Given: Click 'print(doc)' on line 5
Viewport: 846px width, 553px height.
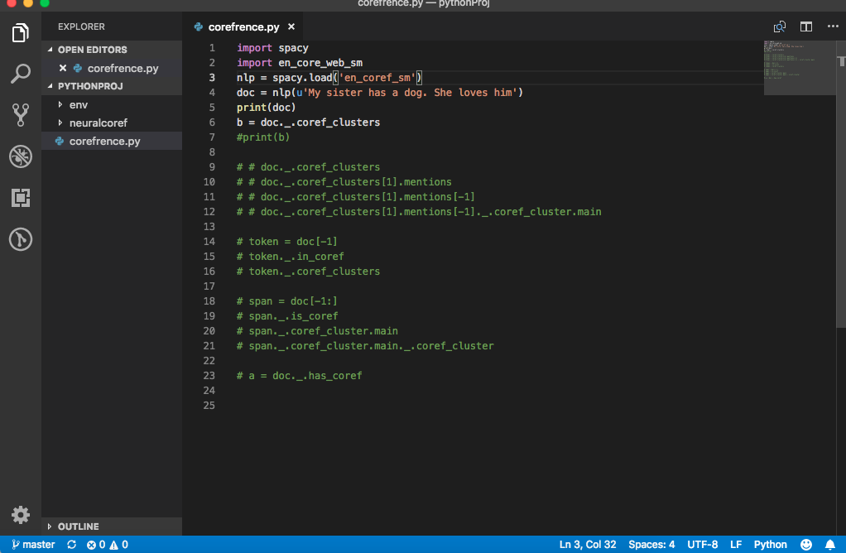Looking at the screenshot, I should pyautogui.click(x=266, y=108).
